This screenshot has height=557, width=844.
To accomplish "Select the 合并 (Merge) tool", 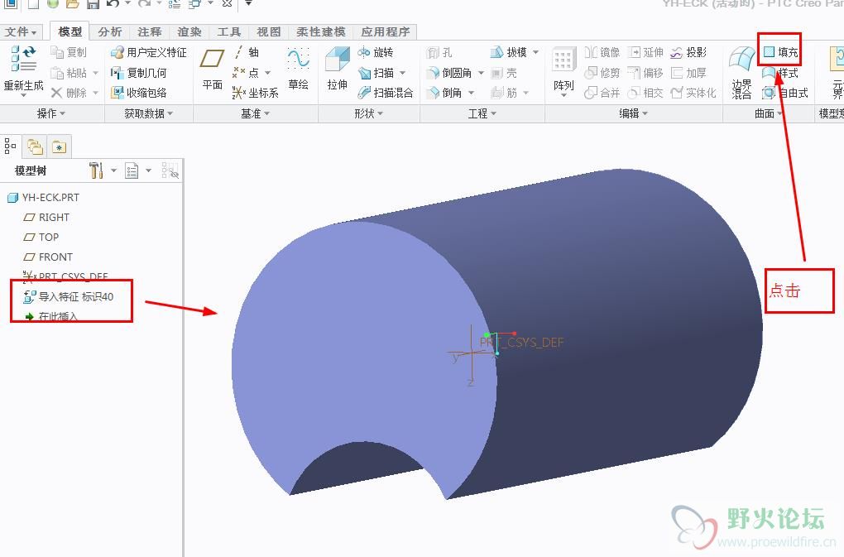I will click(602, 93).
